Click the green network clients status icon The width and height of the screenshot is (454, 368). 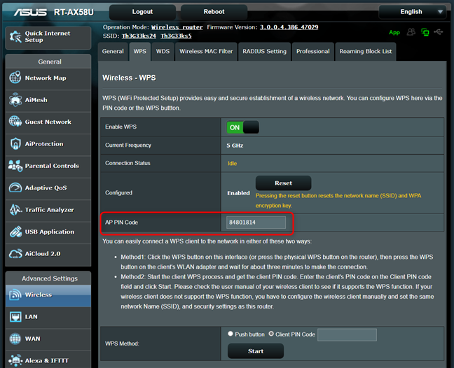tap(425, 32)
